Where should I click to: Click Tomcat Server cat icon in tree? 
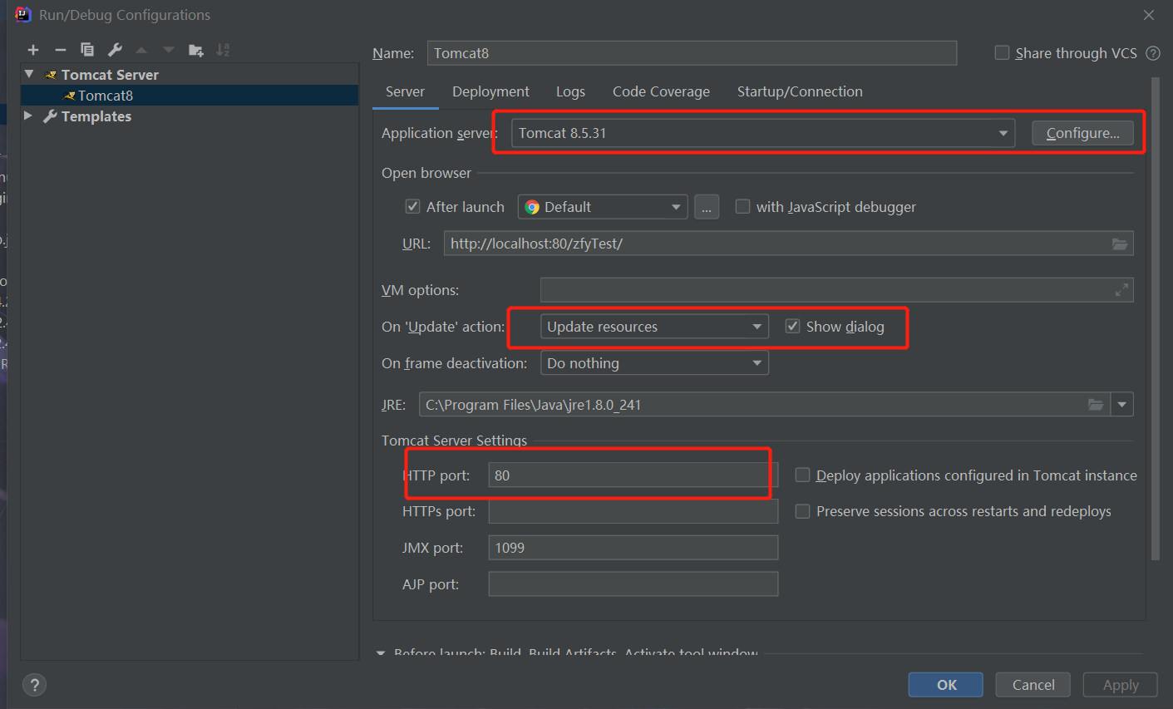(51, 75)
